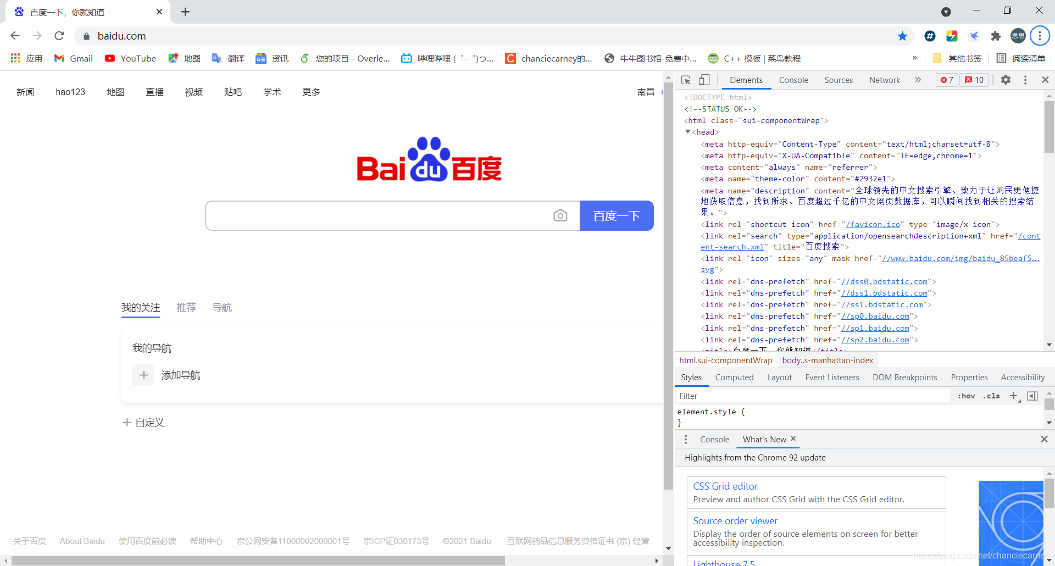The width and height of the screenshot is (1055, 566).
Task: Open the 新闻 link in Baidu nav
Action: (x=25, y=92)
